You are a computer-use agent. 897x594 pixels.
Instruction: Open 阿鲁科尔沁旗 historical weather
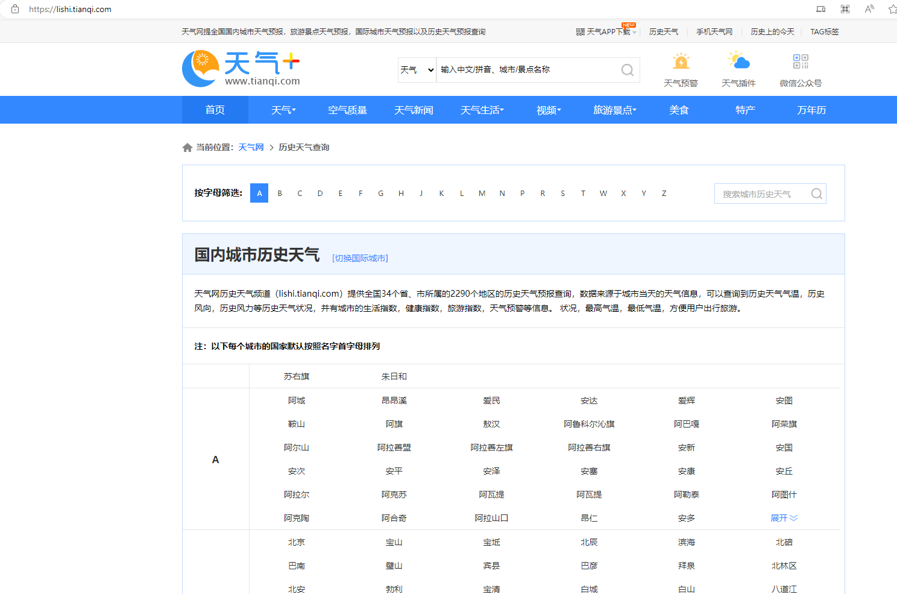click(589, 424)
